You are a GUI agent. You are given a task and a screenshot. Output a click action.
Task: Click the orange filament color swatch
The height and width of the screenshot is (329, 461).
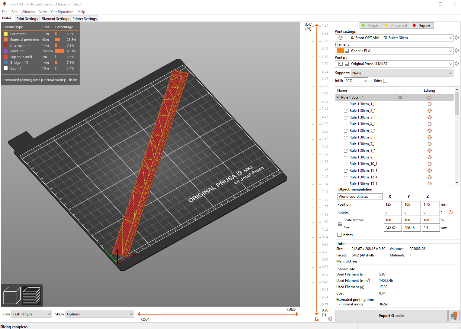(x=341, y=51)
